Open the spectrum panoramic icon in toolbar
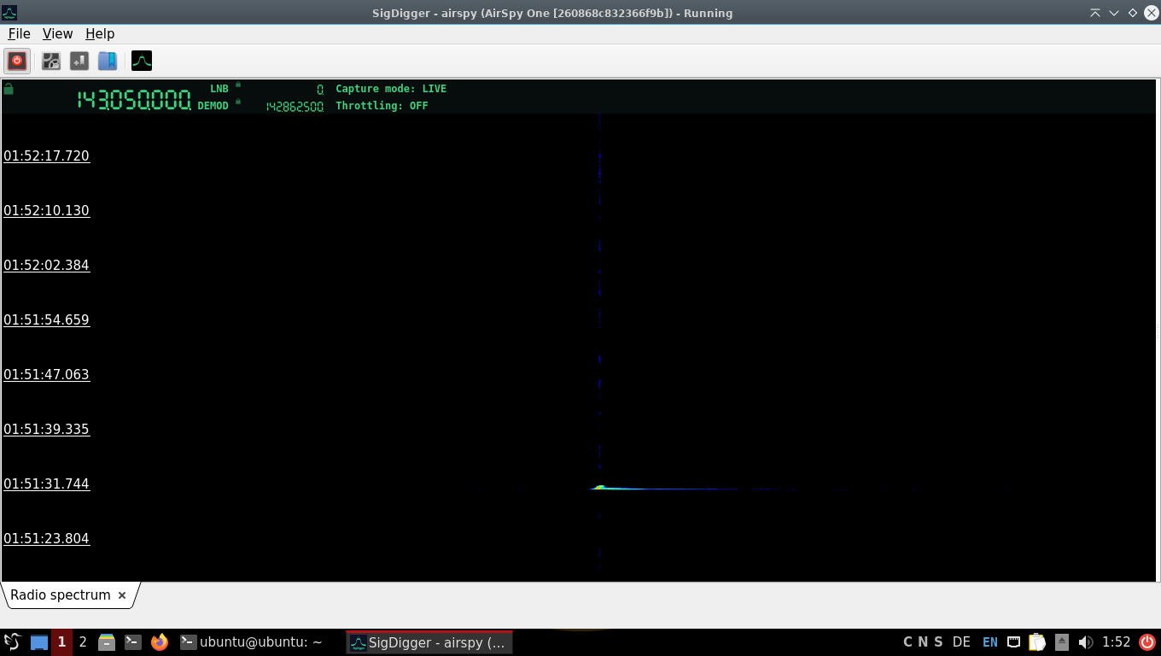Screen dimensions: 1161x656 click(142, 61)
